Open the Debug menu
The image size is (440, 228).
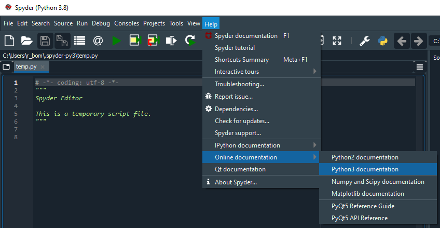[101, 23]
